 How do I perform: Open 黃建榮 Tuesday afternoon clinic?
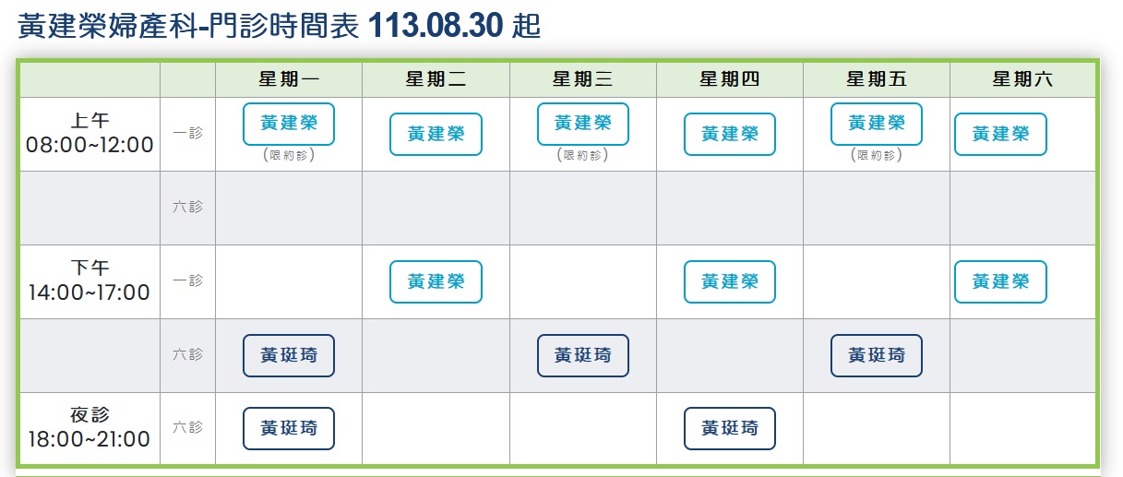[436, 282]
